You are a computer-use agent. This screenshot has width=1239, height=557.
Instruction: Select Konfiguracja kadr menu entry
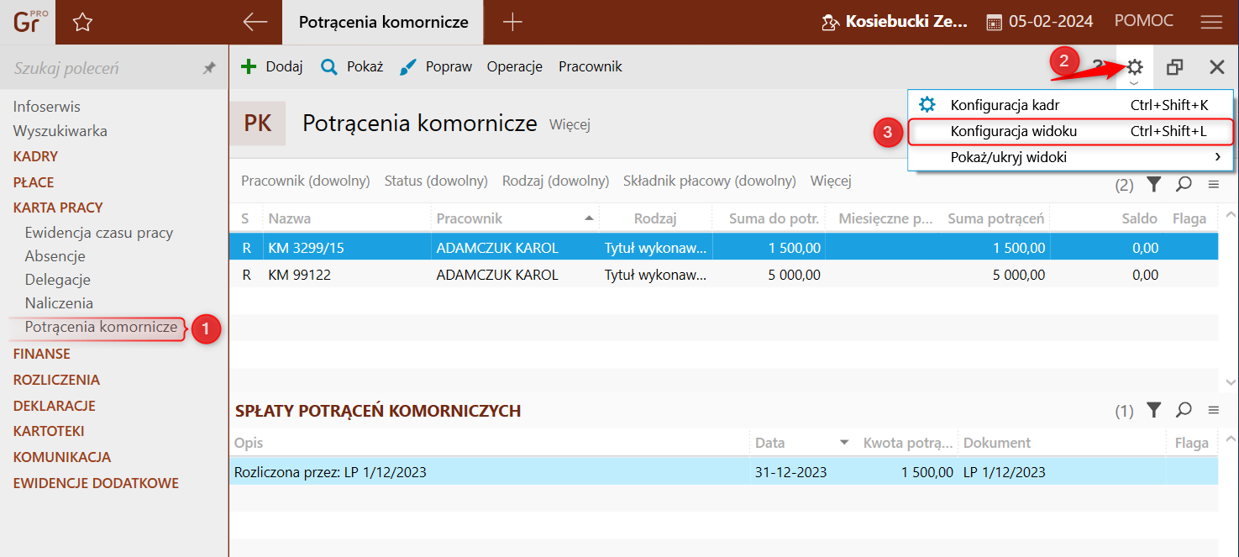click(x=1070, y=105)
